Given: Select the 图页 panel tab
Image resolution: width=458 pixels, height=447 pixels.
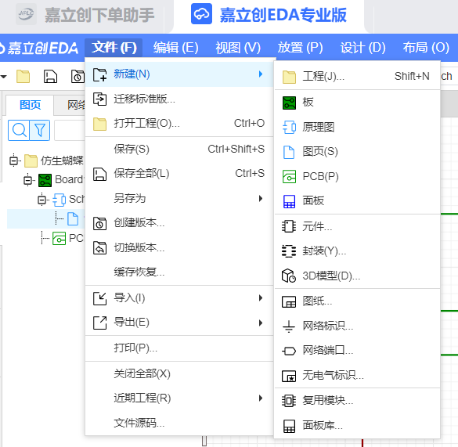Looking at the screenshot, I should coord(30,105).
